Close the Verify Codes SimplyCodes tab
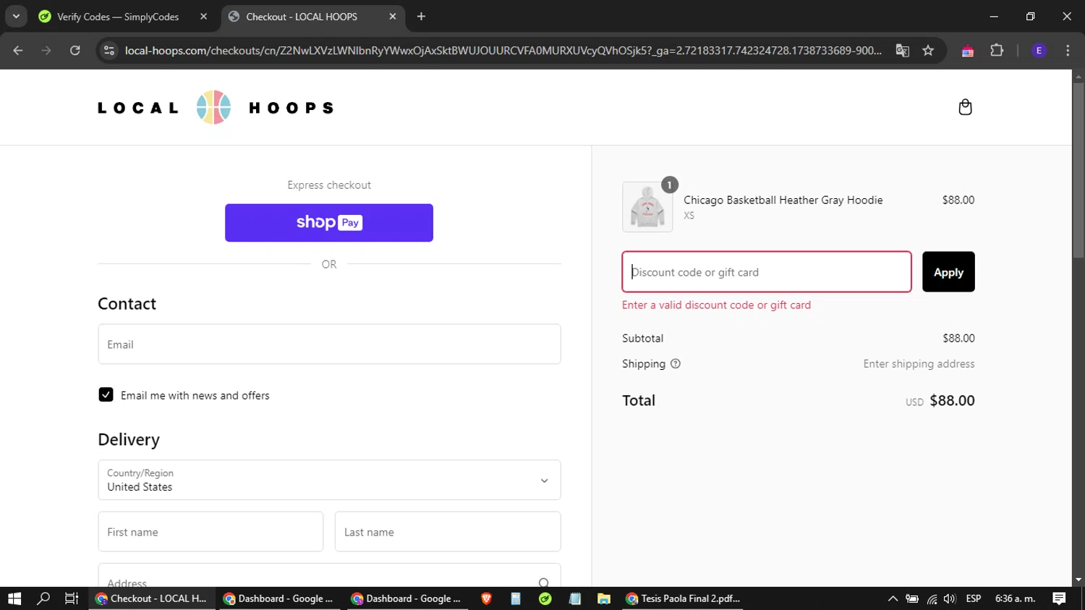 (203, 16)
